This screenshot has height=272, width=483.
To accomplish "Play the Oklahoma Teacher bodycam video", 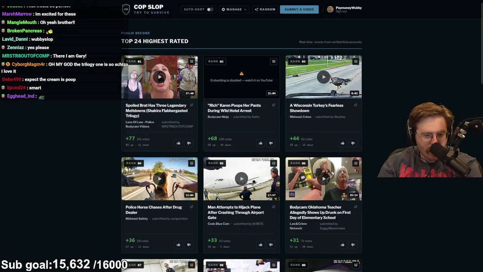I will [x=323, y=179].
